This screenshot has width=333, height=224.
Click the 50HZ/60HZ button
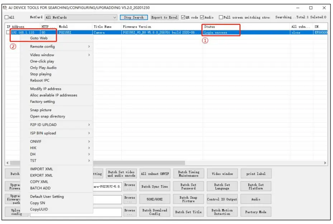[x=155, y=199]
